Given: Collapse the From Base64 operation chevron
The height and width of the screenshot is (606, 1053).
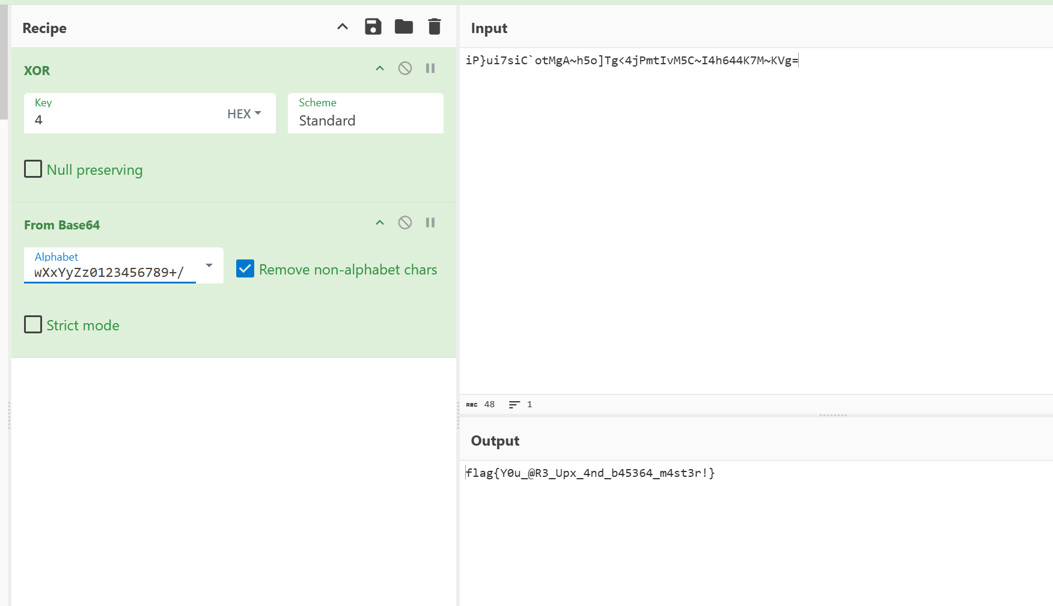Looking at the screenshot, I should click(x=380, y=223).
